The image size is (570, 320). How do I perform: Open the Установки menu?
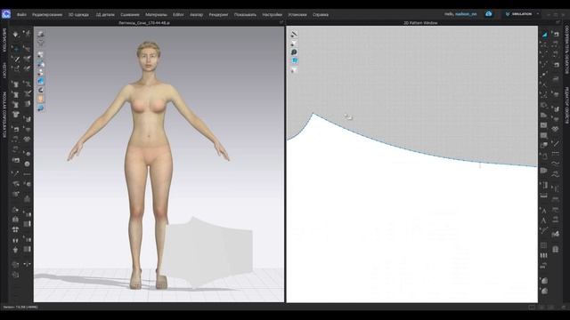tap(297, 15)
